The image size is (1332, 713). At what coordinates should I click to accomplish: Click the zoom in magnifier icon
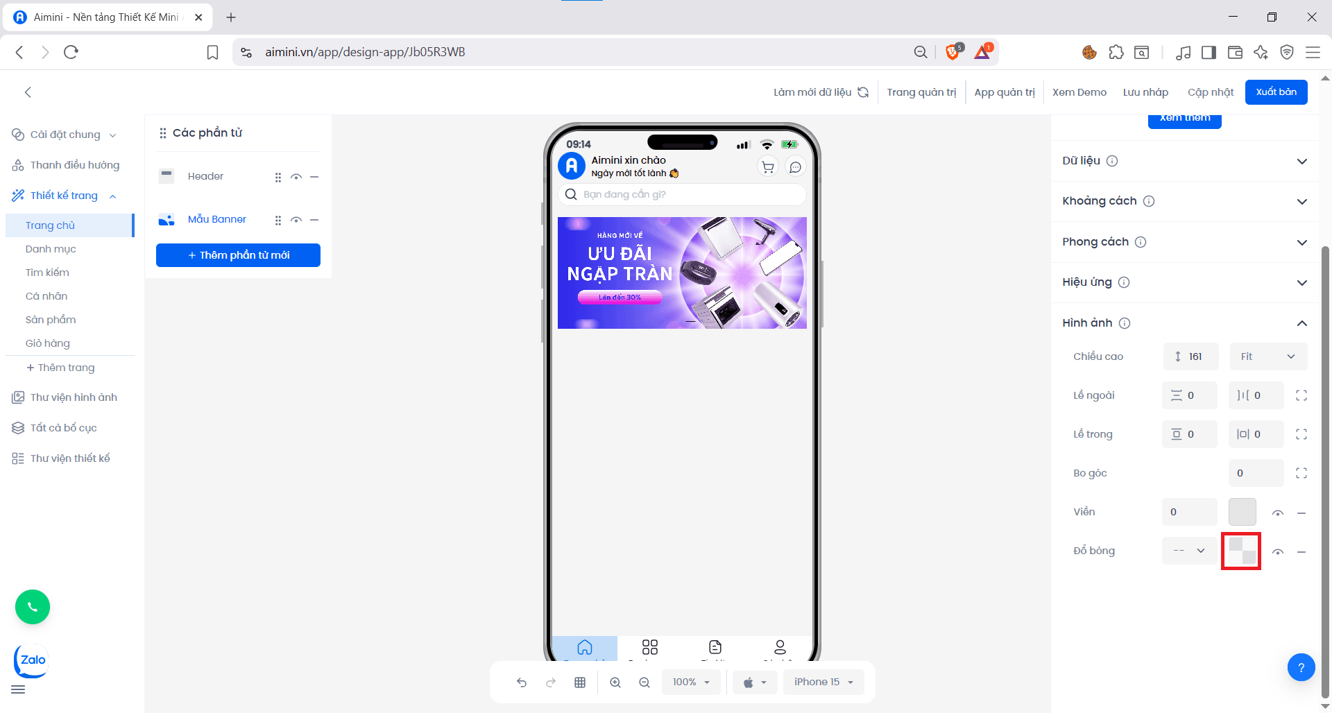pos(615,682)
